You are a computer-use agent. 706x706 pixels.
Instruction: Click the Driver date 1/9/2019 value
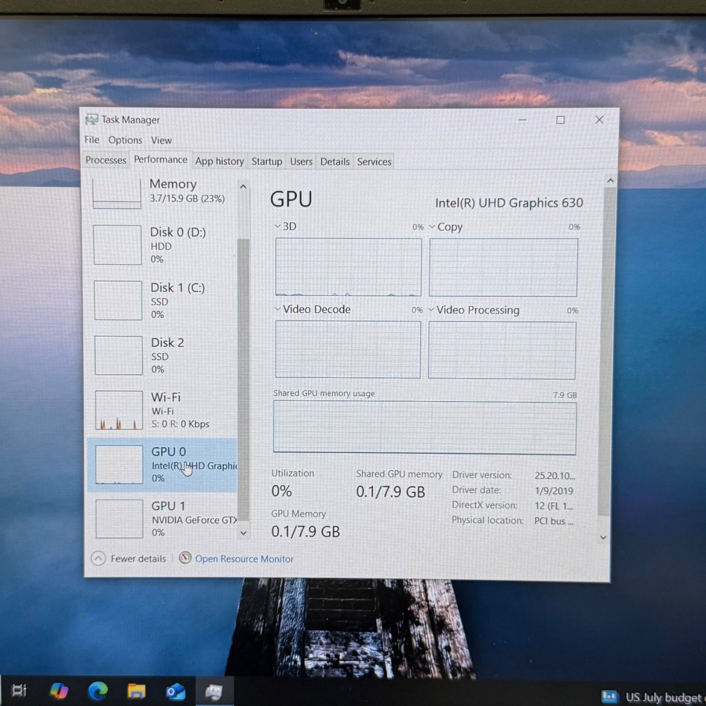click(554, 490)
